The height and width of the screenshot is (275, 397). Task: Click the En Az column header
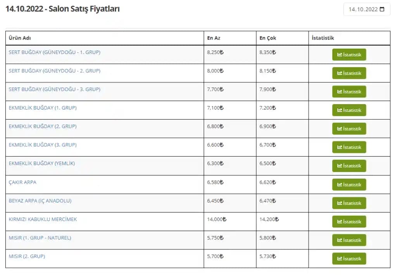pos(214,38)
